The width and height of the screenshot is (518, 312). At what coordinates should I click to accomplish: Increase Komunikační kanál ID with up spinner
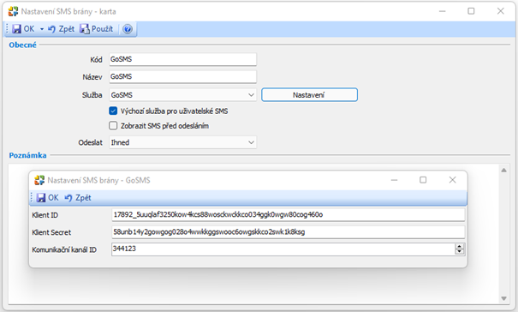tap(460, 247)
